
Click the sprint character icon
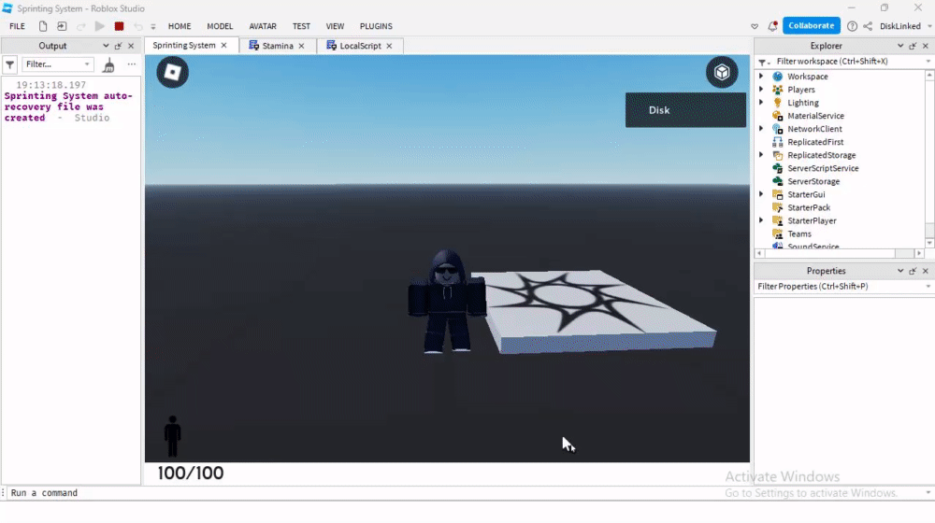click(x=172, y=436)
